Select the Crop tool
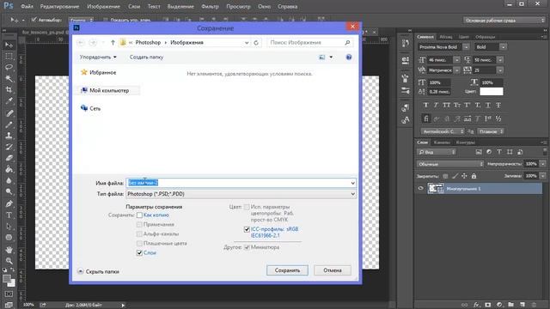The height and width of the screenshot is (309, 550). (9, 89)
